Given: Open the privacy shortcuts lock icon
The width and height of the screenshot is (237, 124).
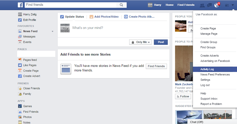Looking at the screenshot, I should point(227,5).
